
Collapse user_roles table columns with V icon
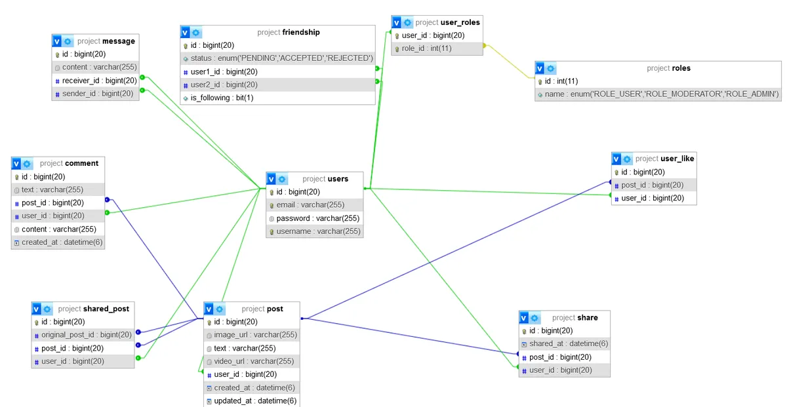[397, 22]
